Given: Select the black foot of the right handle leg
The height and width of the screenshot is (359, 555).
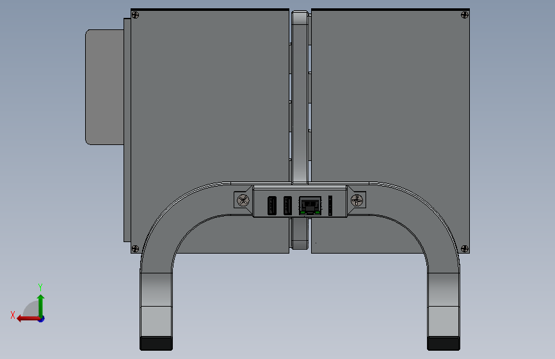Looking at the screenshot, I should coord(444,344).
